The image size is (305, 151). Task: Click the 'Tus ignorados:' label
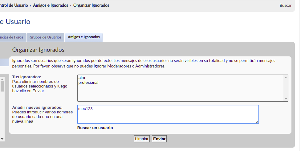(26, 77)
